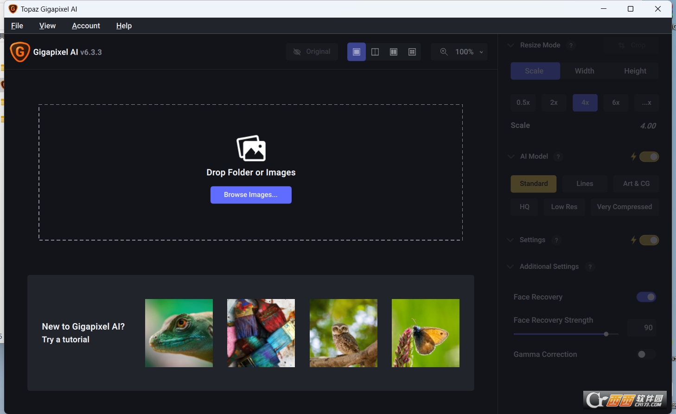Open the lizard tutorial thumbnail
This screenshot has height=414, width=676.
coord(179,333)
